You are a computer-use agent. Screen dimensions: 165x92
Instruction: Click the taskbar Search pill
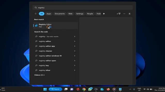point(55,89)
